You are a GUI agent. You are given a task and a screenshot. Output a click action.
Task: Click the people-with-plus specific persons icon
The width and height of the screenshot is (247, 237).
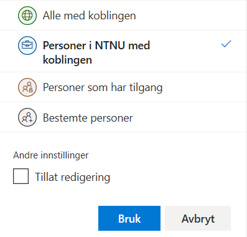point(27,117)
